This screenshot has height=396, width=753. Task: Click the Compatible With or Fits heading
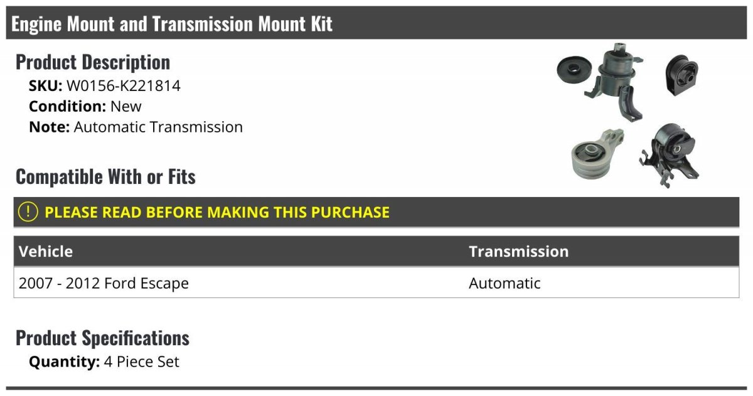[x=105, y=177]
